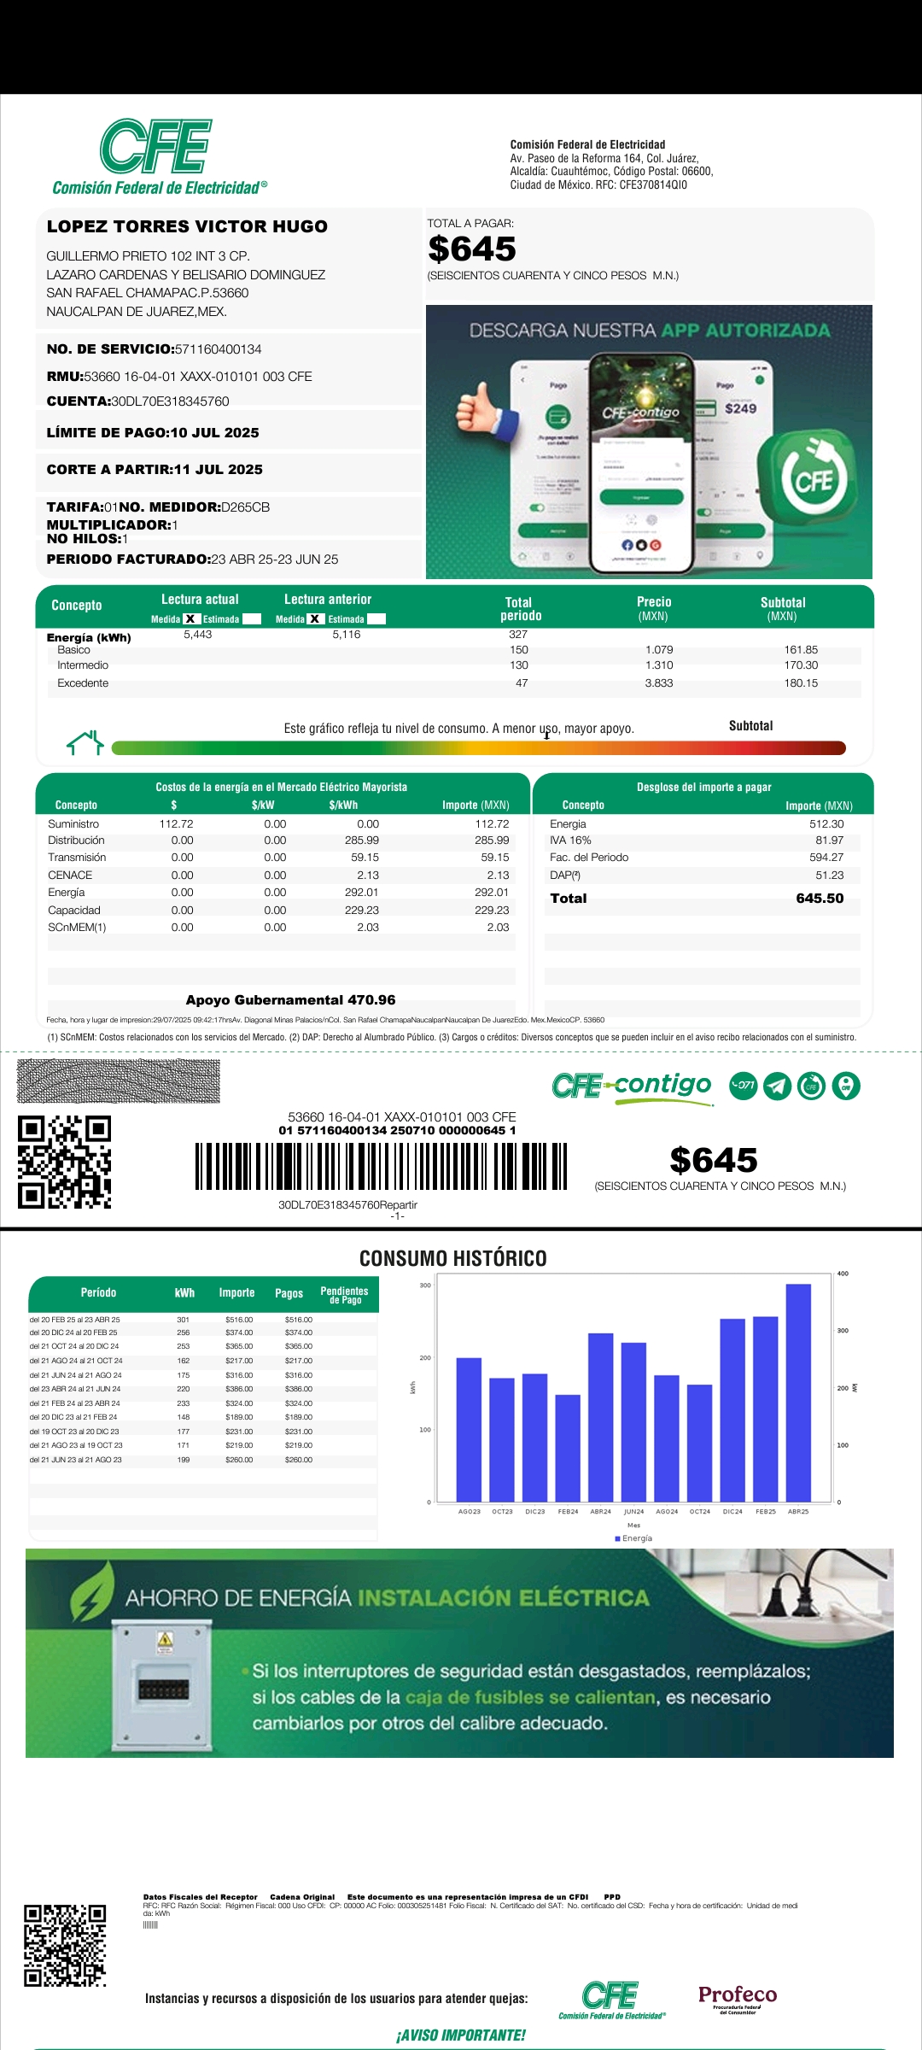Click the checked Medida box under Lectura actual
The width and height of the screenshot is (922, 2050).
[190, 619]
